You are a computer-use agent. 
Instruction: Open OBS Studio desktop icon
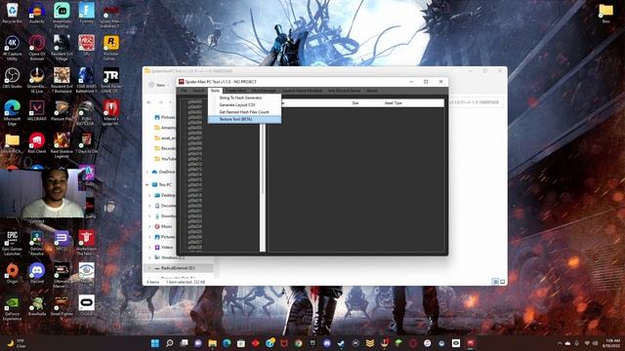coord(12,78)
